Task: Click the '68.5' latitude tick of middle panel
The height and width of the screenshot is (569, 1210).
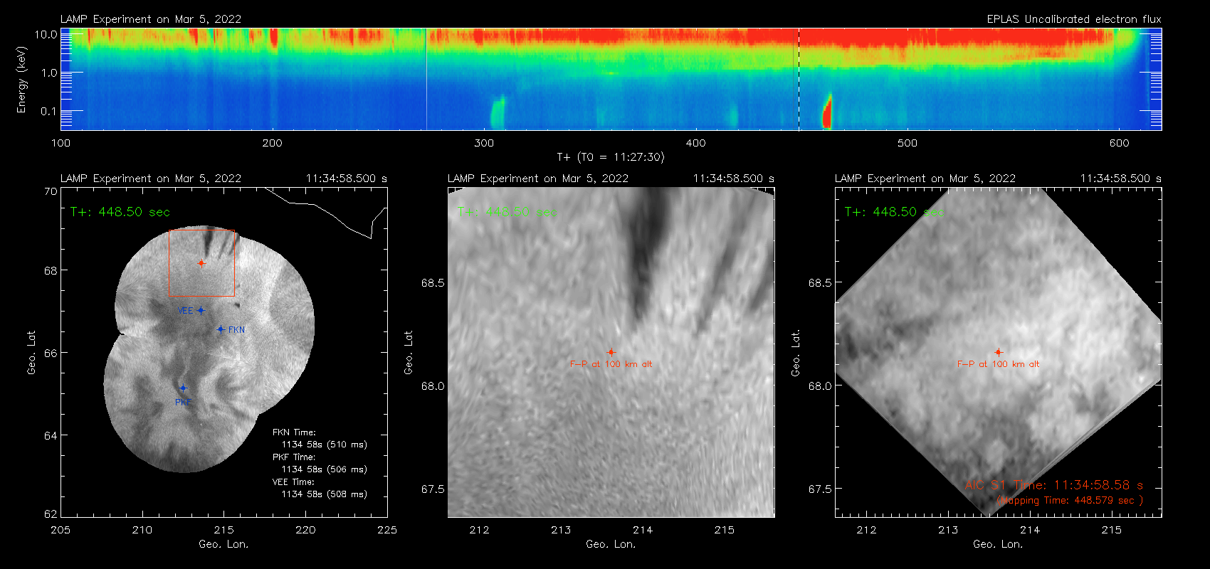Action: point(433,283)
